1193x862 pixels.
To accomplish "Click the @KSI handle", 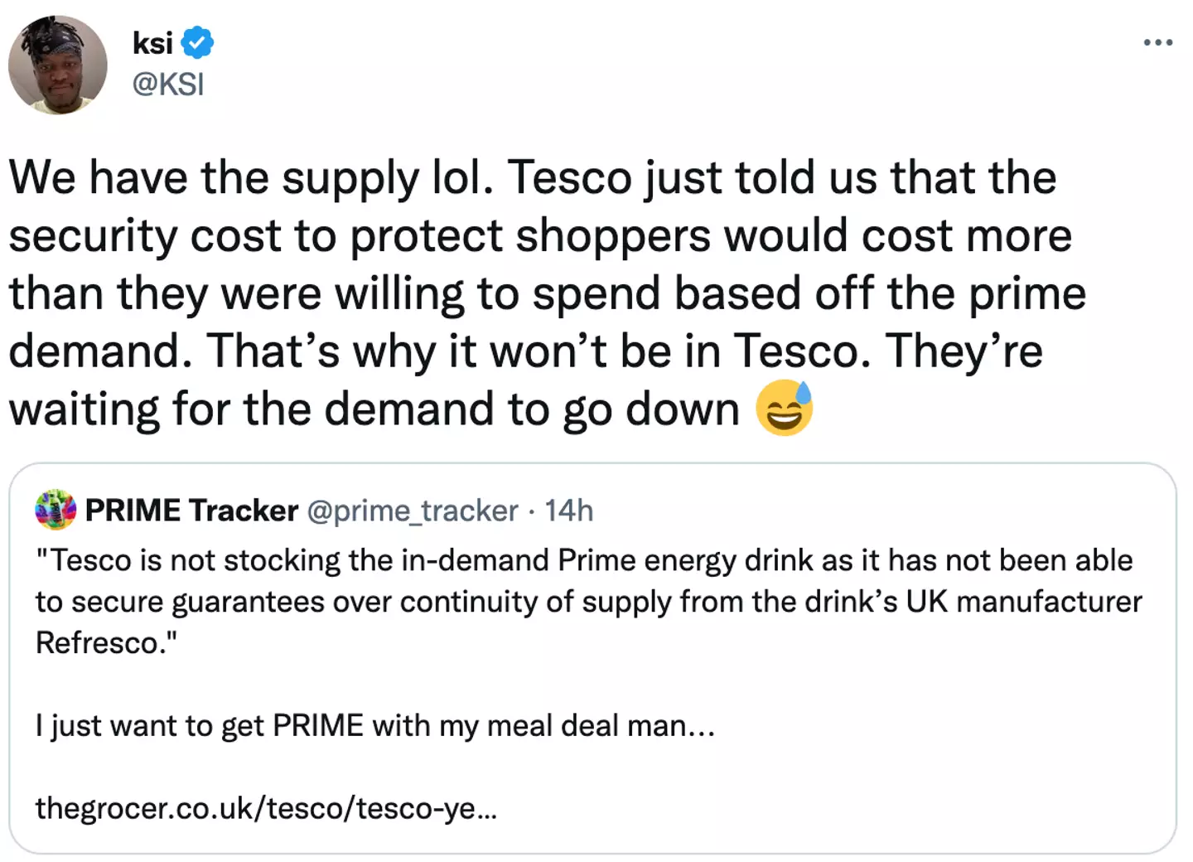I will click(x=168, y=84).
